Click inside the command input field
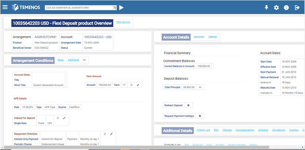 [78, 7]
